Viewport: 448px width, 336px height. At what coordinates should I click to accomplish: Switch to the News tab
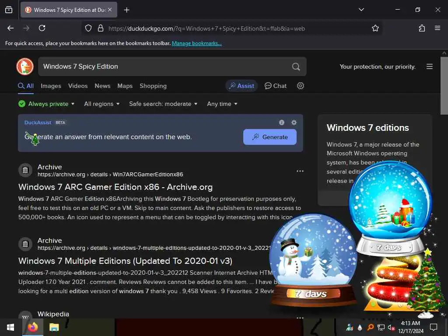[x=102, y=86]
